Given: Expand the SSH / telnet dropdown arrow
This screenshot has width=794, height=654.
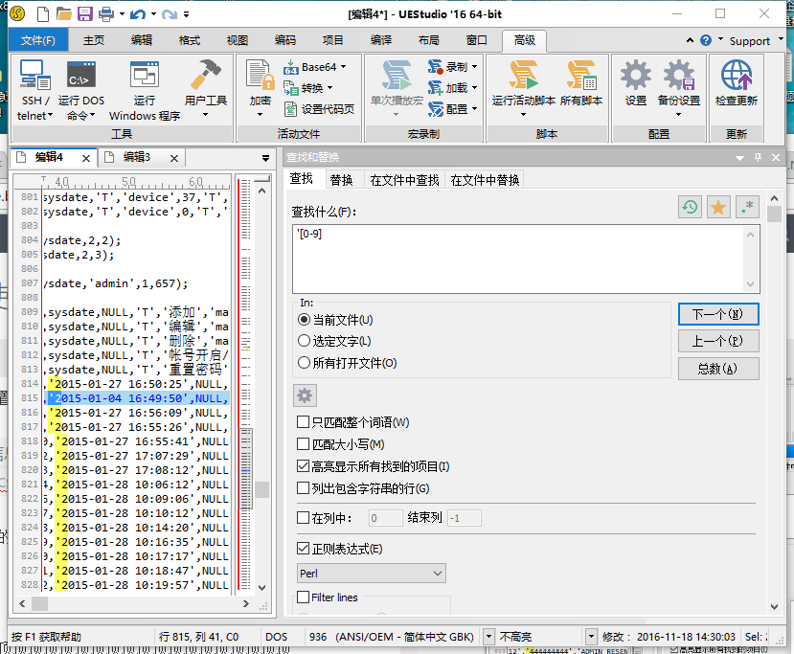Looking at the screenshot, I should [x=50, y=116].
